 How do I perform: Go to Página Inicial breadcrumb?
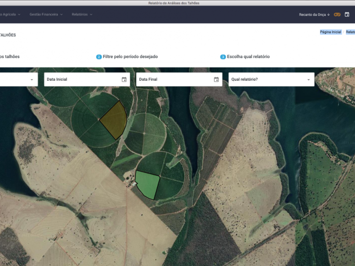[x=330, y=32]
